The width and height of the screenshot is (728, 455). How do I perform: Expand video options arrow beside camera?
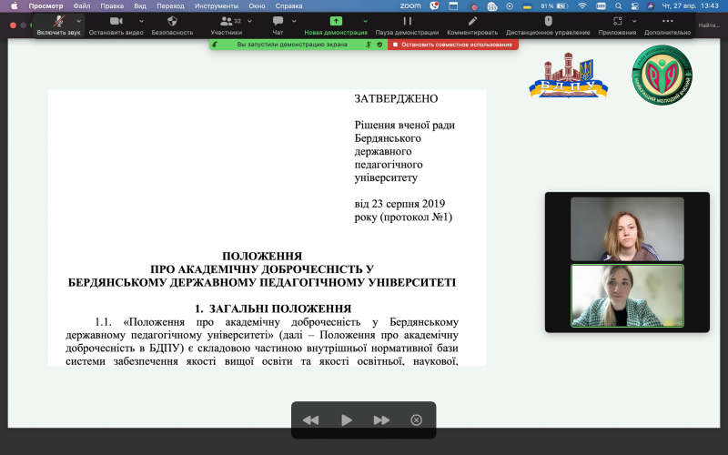(x=141, y=21)
